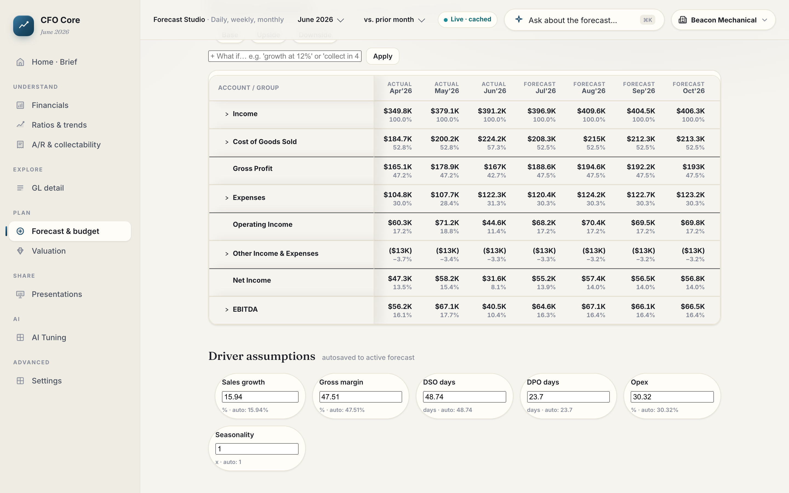Click Gross Profit Oct'26 value $193K
This screenshot has width=789, height=493.
(693, 167)
